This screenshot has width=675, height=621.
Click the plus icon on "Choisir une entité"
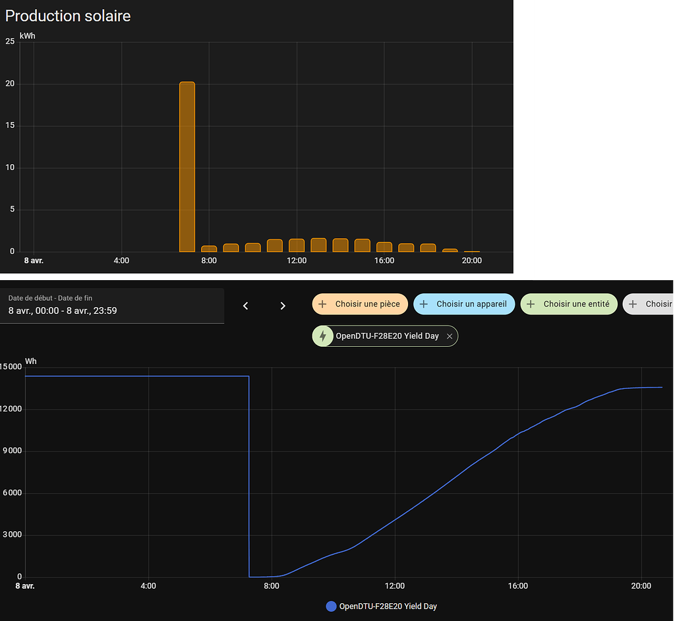pyautogui.click(x=531, y=304)
